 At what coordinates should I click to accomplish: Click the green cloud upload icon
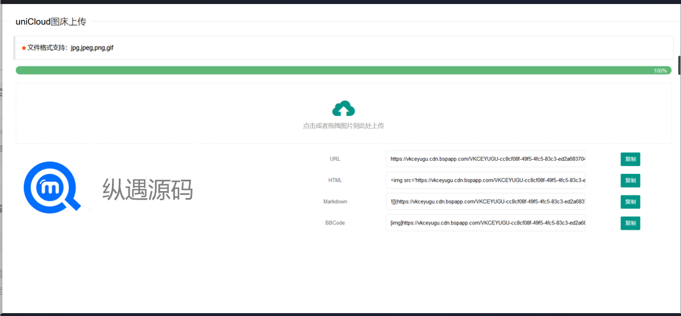343,108
